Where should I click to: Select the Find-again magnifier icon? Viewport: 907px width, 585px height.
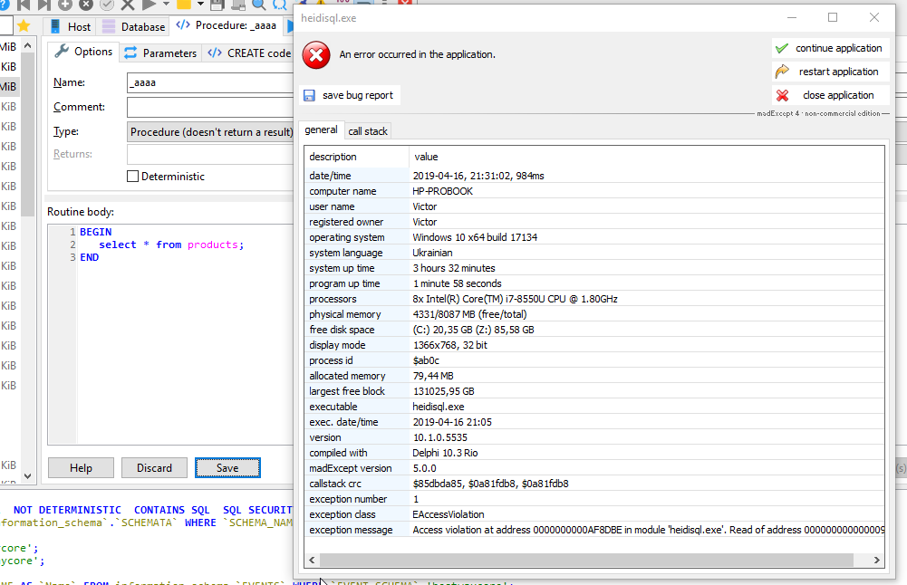(x=281, y=7)
